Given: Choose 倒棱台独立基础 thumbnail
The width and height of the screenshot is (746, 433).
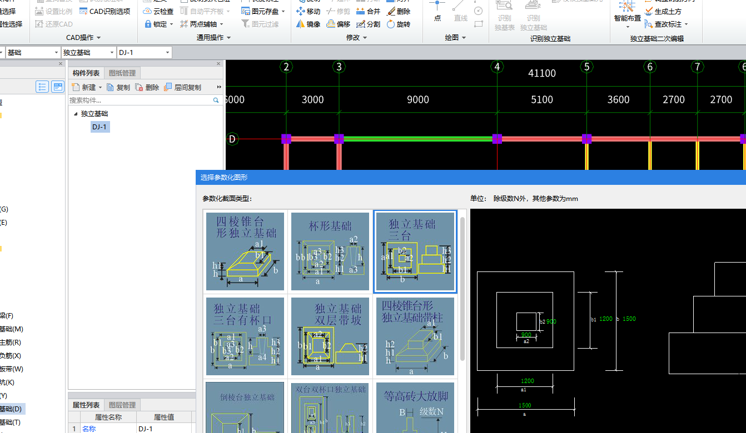Looking at the screenshot, I should (x=245, y=407).
